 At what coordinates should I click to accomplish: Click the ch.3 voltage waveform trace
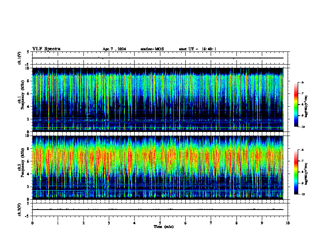(x=158, y=210)
